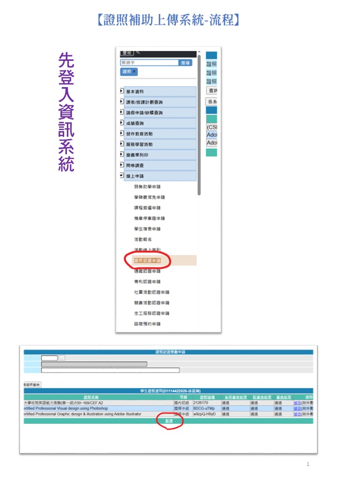Collapse the 線上申請 section arrow
This screenshot has height=487, width=337.
[x=122, y=176]
